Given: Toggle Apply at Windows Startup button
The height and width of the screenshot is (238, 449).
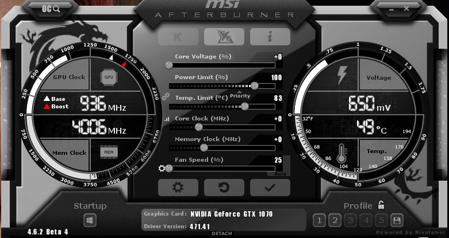Looking at the screenshot, I should click(x=90, y=220).
